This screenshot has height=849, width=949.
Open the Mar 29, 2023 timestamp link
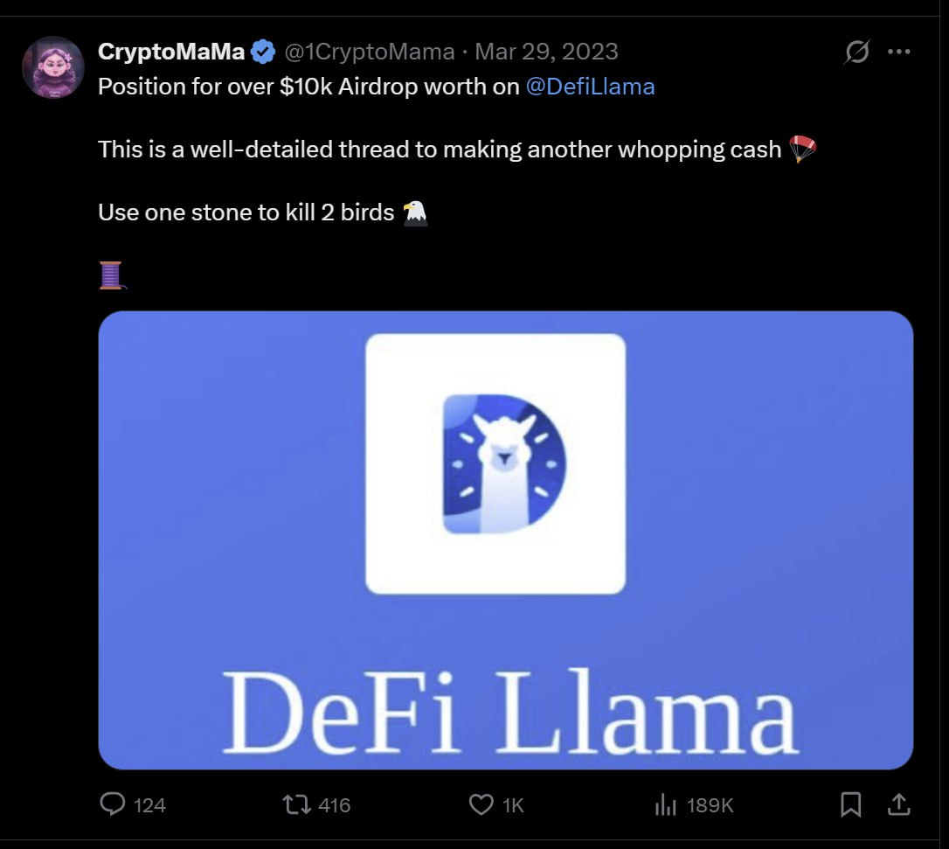(x=546, y=52)
